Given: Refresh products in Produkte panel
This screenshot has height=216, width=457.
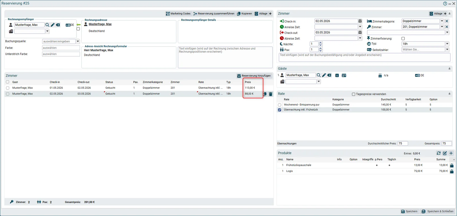Looking at the screenshot, I should (x=439, y=153).
